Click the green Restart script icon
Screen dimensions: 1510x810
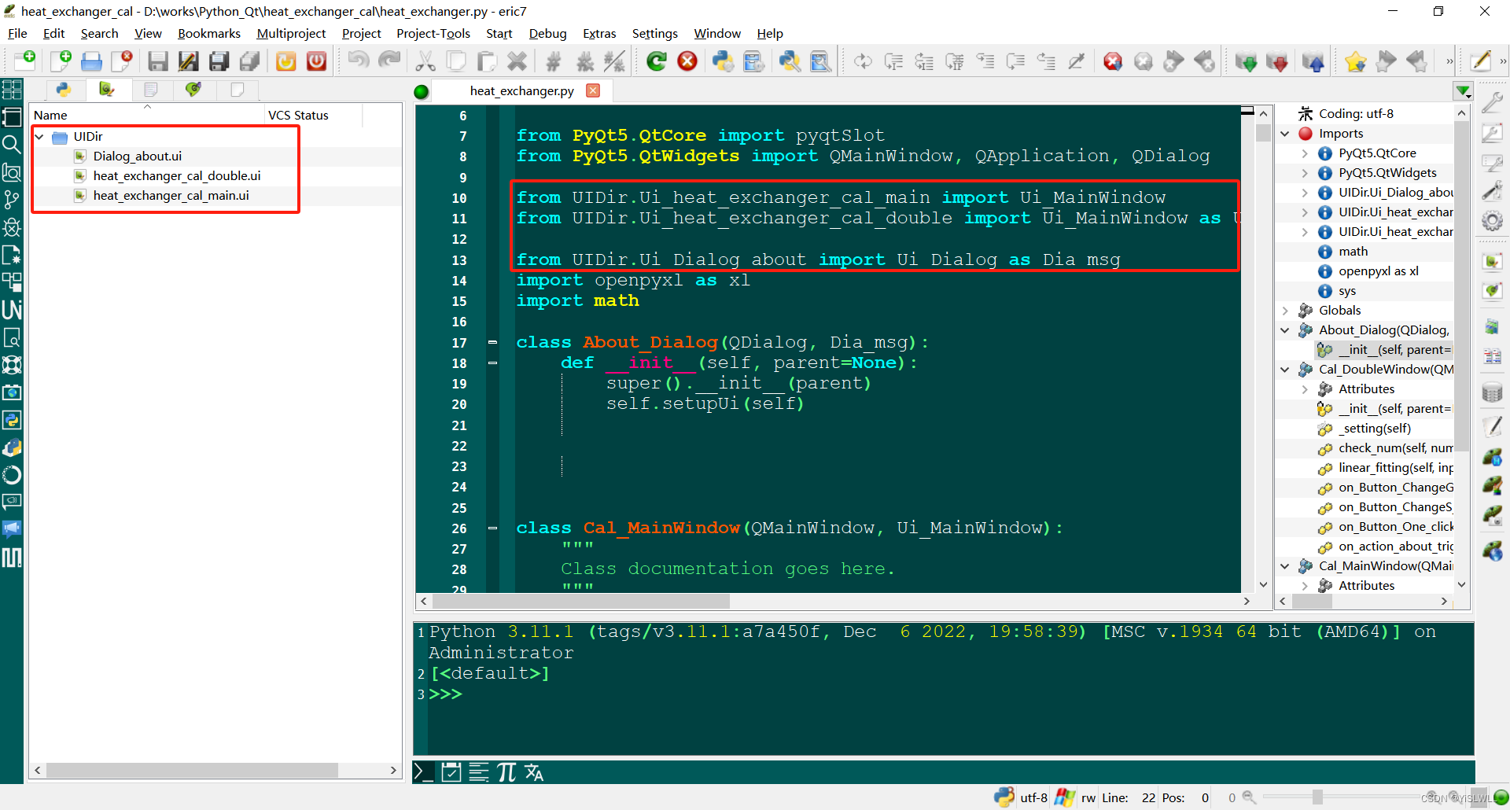point(657,61)
